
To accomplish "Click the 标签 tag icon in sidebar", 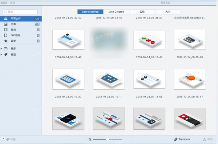I will click(6, 55).
